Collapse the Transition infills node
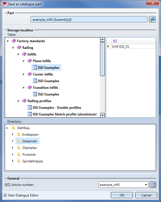Image resolution: width=161 pixels, height=202 pixels. [24, 87]
